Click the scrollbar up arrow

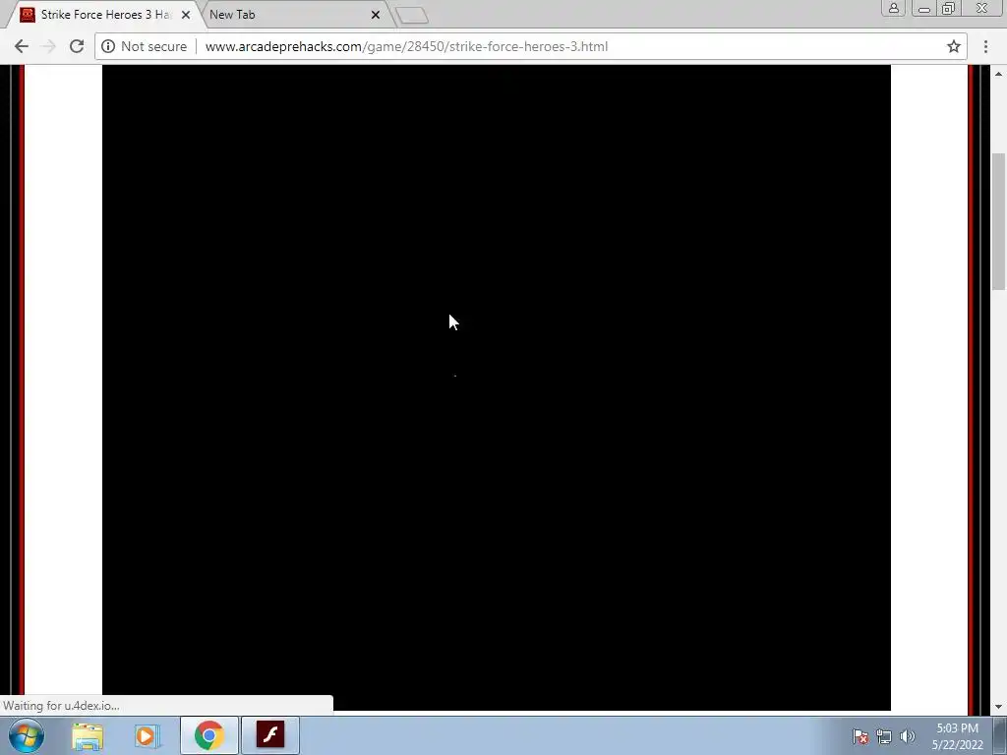[999, 72]
